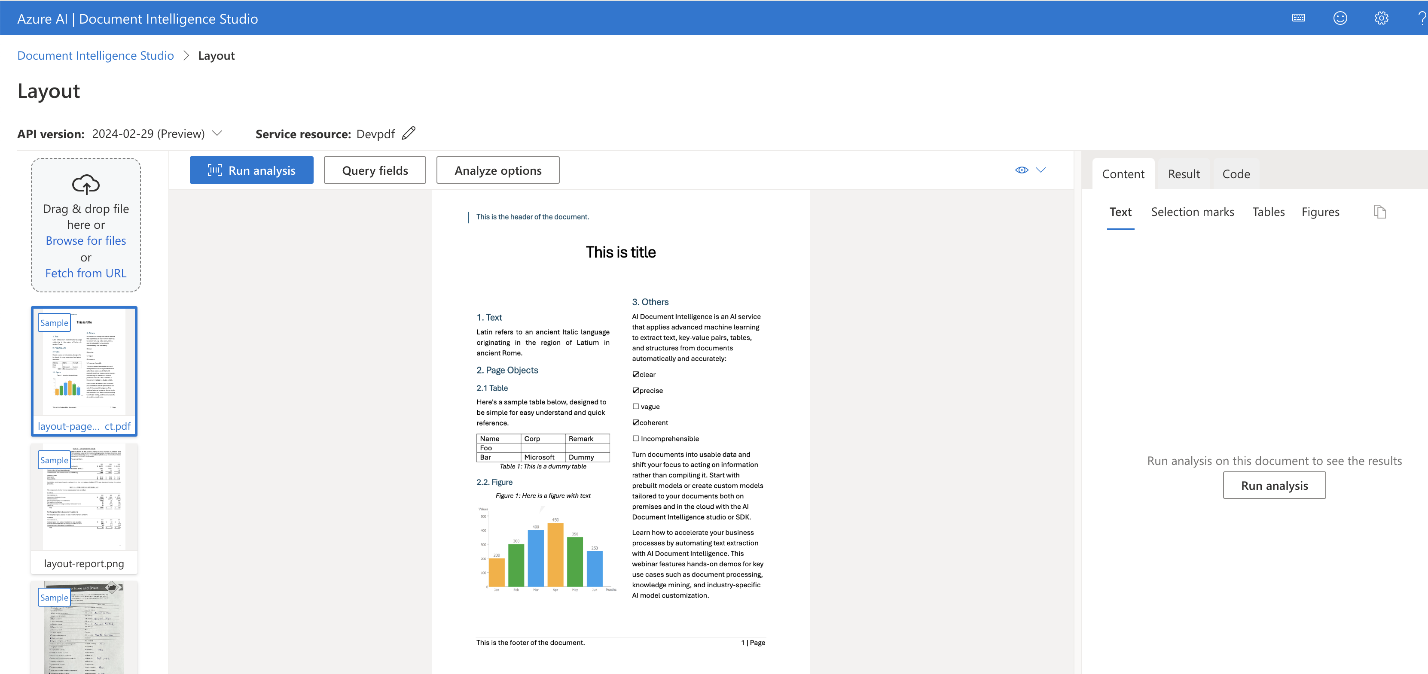
Task: Expand the chevron next to the eye icon
Action: tap(1041, 170)
